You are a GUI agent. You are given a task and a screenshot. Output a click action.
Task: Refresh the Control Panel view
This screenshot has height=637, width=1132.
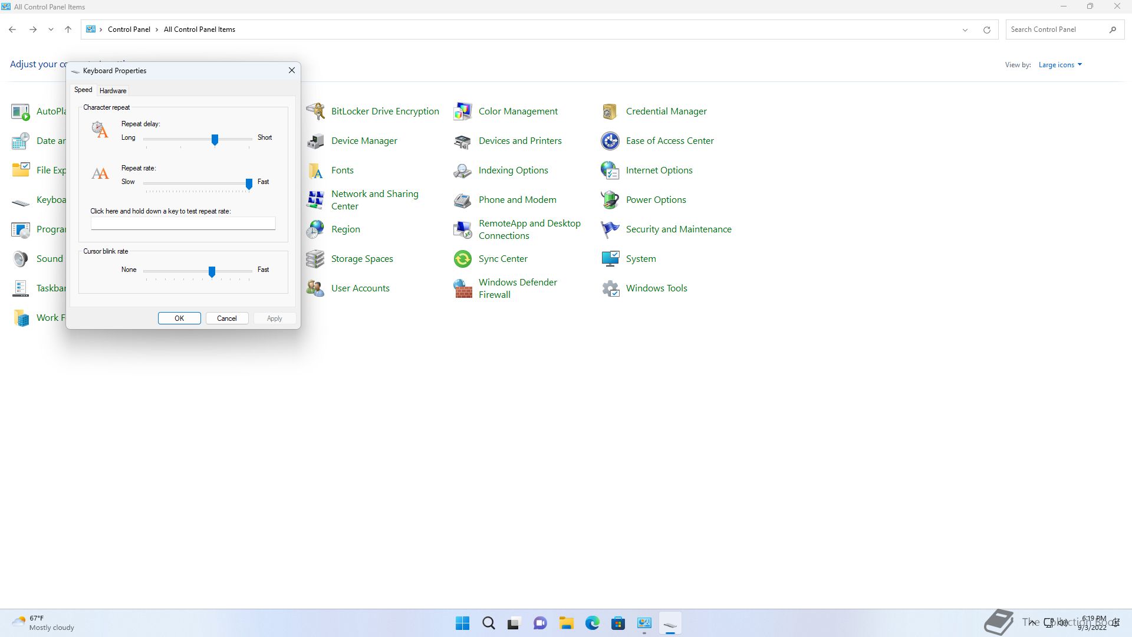(x=986, y=29)
